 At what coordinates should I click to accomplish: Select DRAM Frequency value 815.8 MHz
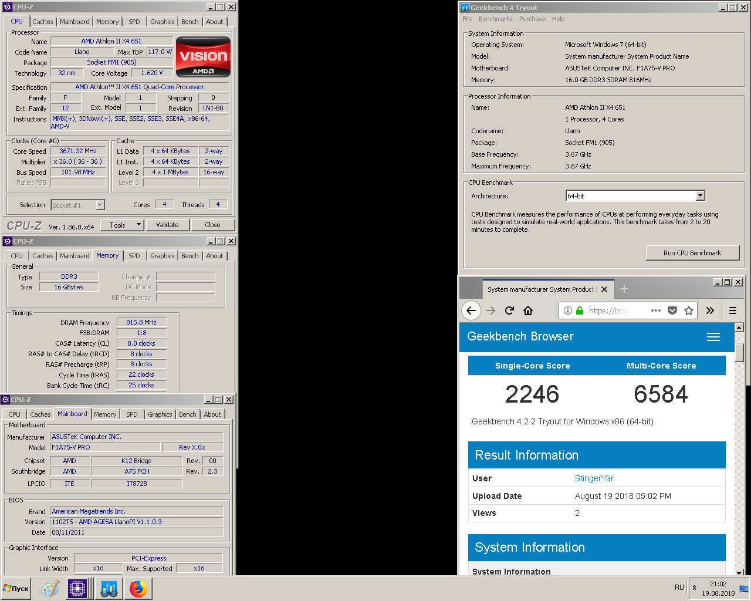tap(141, 322)
